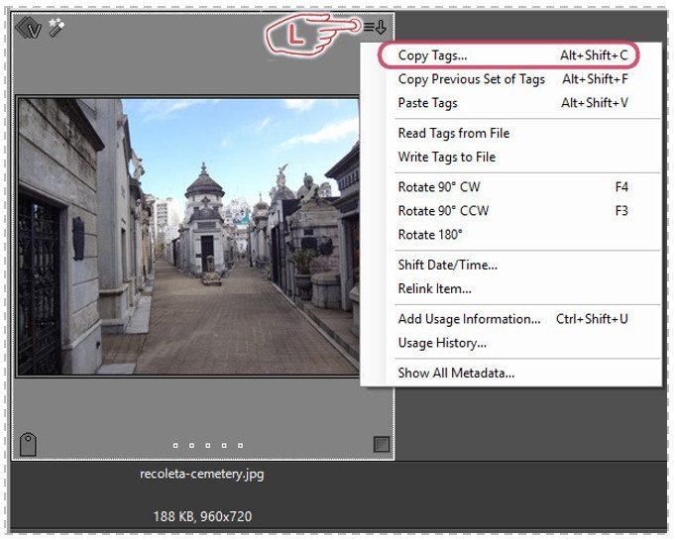Select Read Tags from File

coord(453,133)
